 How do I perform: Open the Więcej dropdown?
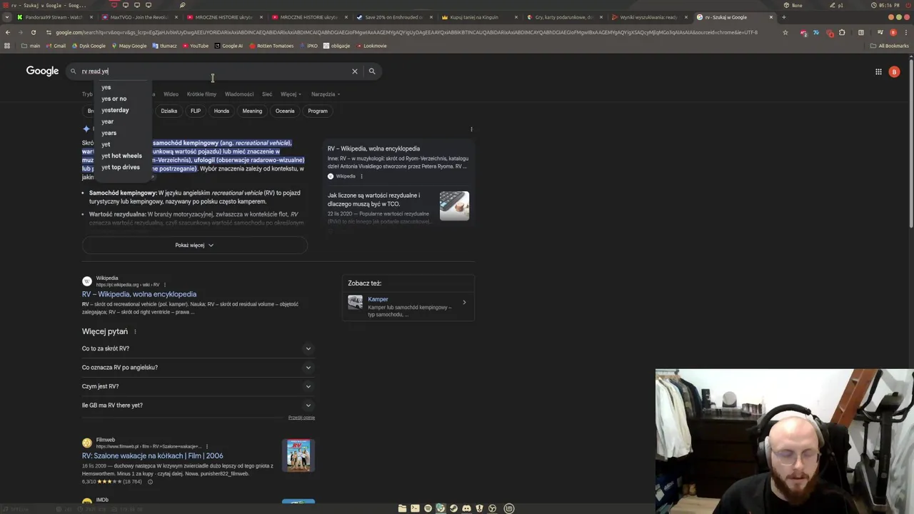tap(291, 94)
